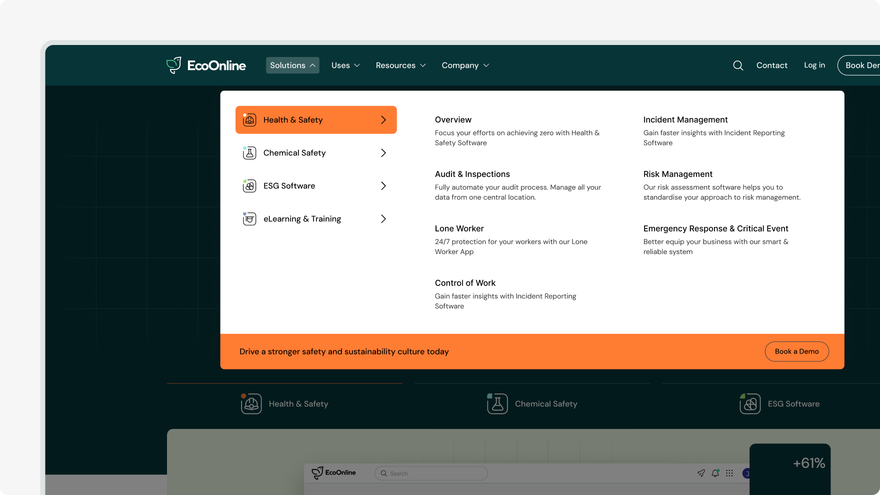Expand the ESG Software chevron arrow

[383, 186]
